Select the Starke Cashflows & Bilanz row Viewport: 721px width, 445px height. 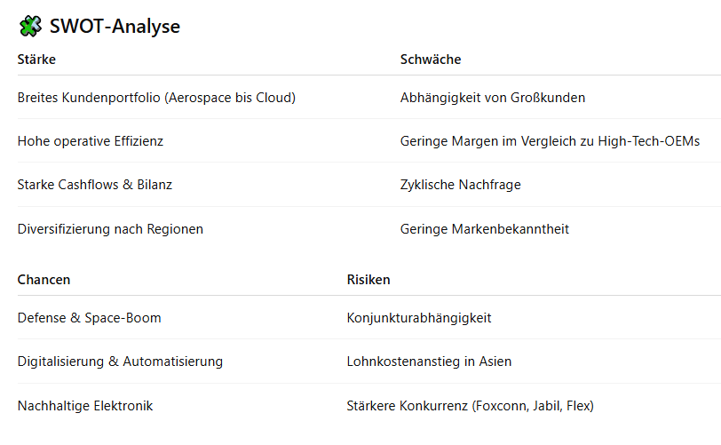tap(95, 185)
